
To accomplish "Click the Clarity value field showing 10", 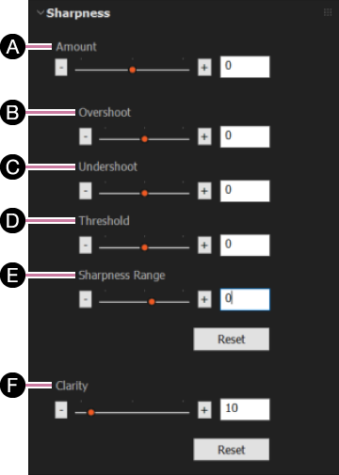I will click(245, 409).
